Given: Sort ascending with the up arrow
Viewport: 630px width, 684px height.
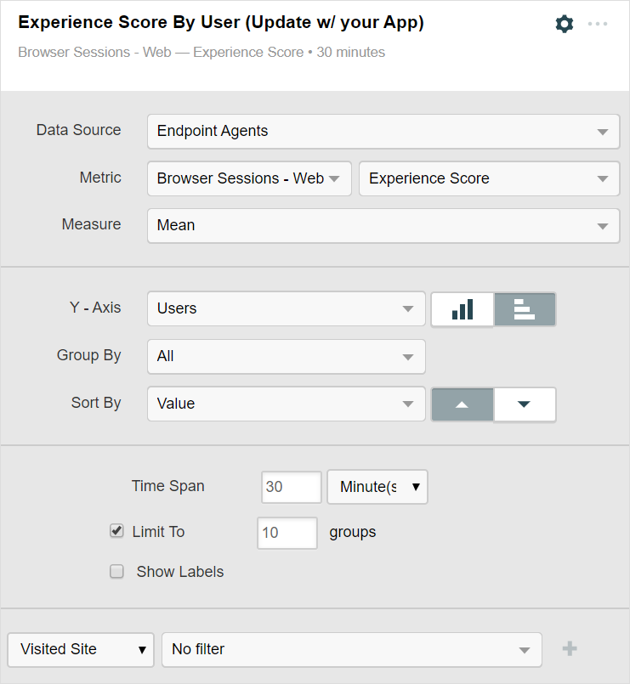Looking at the screenshot, I should (x=463, y=404).
